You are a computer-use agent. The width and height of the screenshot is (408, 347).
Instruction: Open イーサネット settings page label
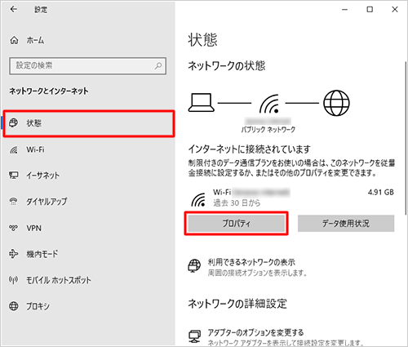42,176
